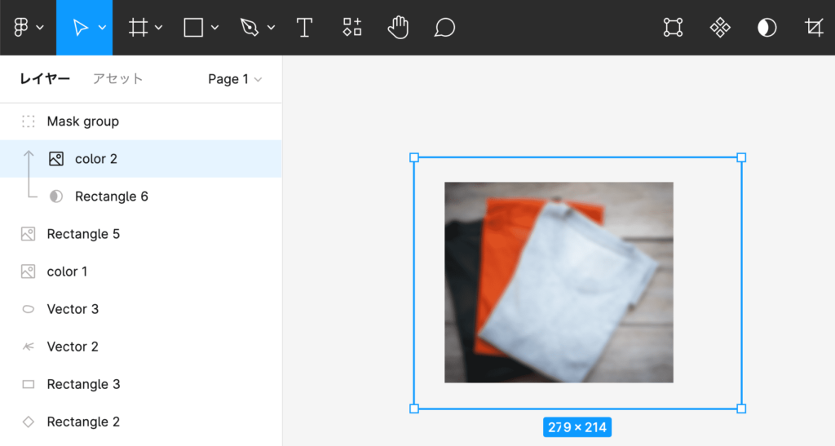Open the Resources tool
Screen dimensions: 835x446
coord(351,28)
